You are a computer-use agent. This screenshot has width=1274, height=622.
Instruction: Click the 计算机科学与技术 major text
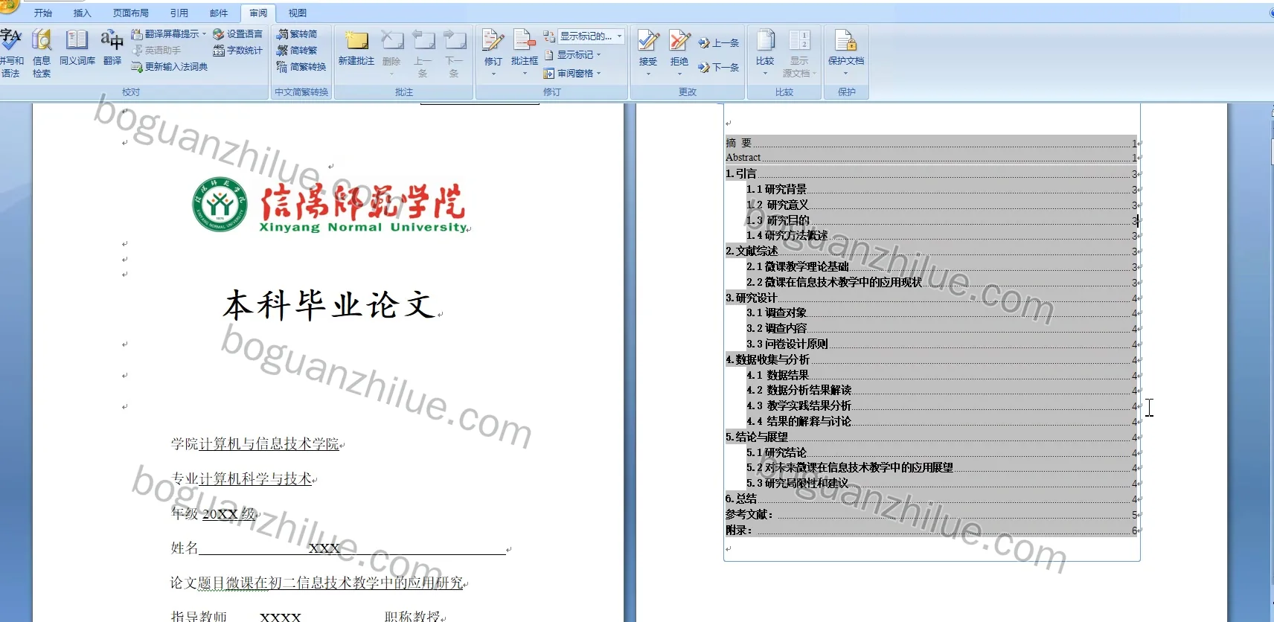coord(255,479)
